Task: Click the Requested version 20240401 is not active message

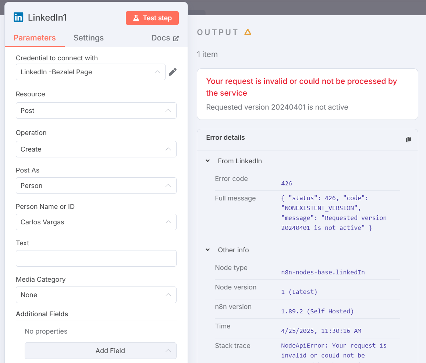Action: coord(277,107)
